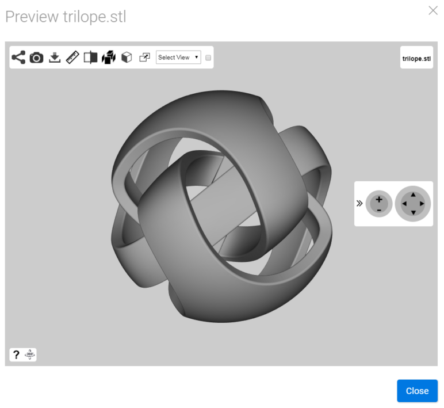Open the cross-section cutting tool
The width and height of the screenshot is (444, 408).
(91, 58)
